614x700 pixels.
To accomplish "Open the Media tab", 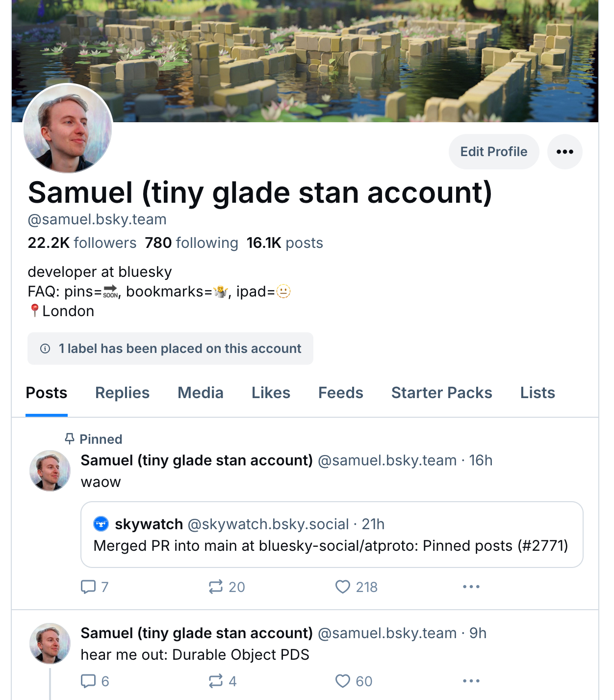I will 200,393.
